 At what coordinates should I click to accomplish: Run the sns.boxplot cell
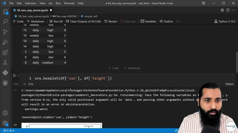(x=15, y=75)
